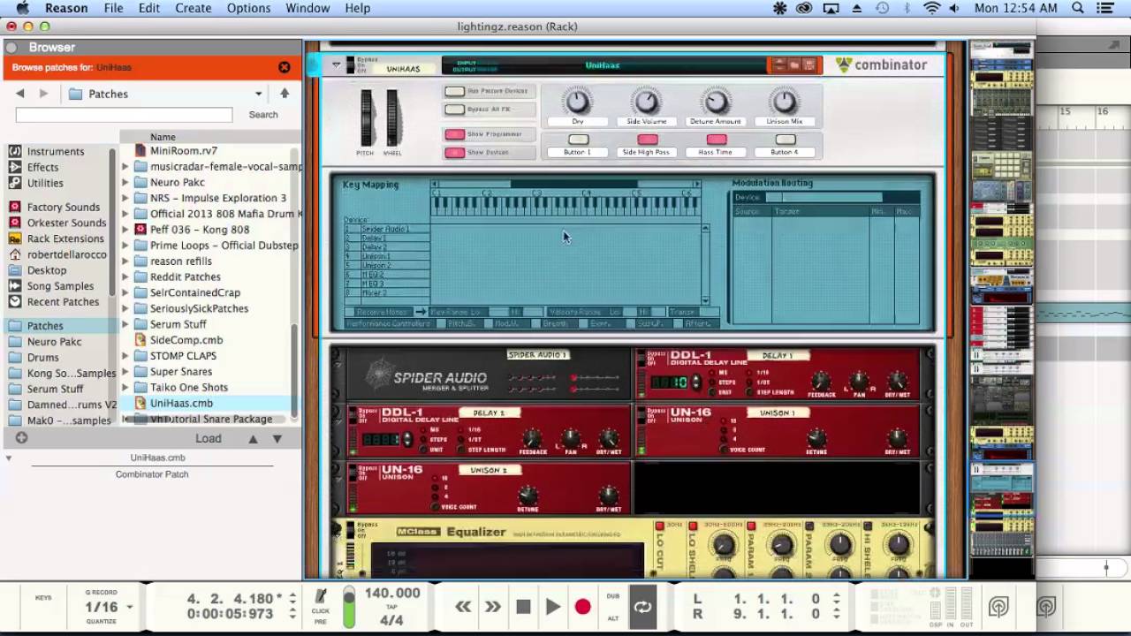Expand the Taiko One Shots folder
Screen dimensions: 1131x636
[x=125, y=388]
